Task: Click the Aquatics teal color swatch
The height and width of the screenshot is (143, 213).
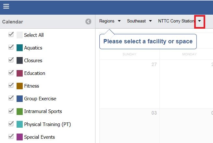Action: point(19,48)
